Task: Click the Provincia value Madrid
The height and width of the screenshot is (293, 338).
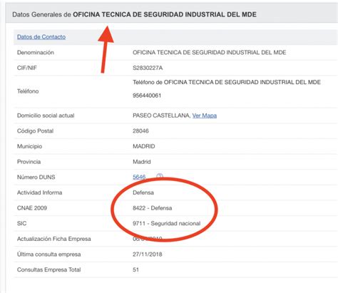Action: pos(142,162)
